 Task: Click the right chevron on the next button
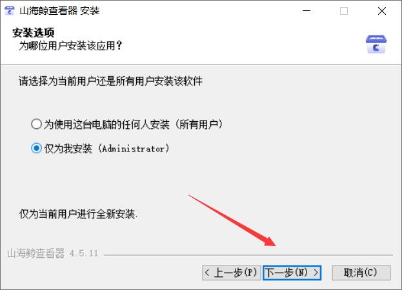tap(316, 273)
